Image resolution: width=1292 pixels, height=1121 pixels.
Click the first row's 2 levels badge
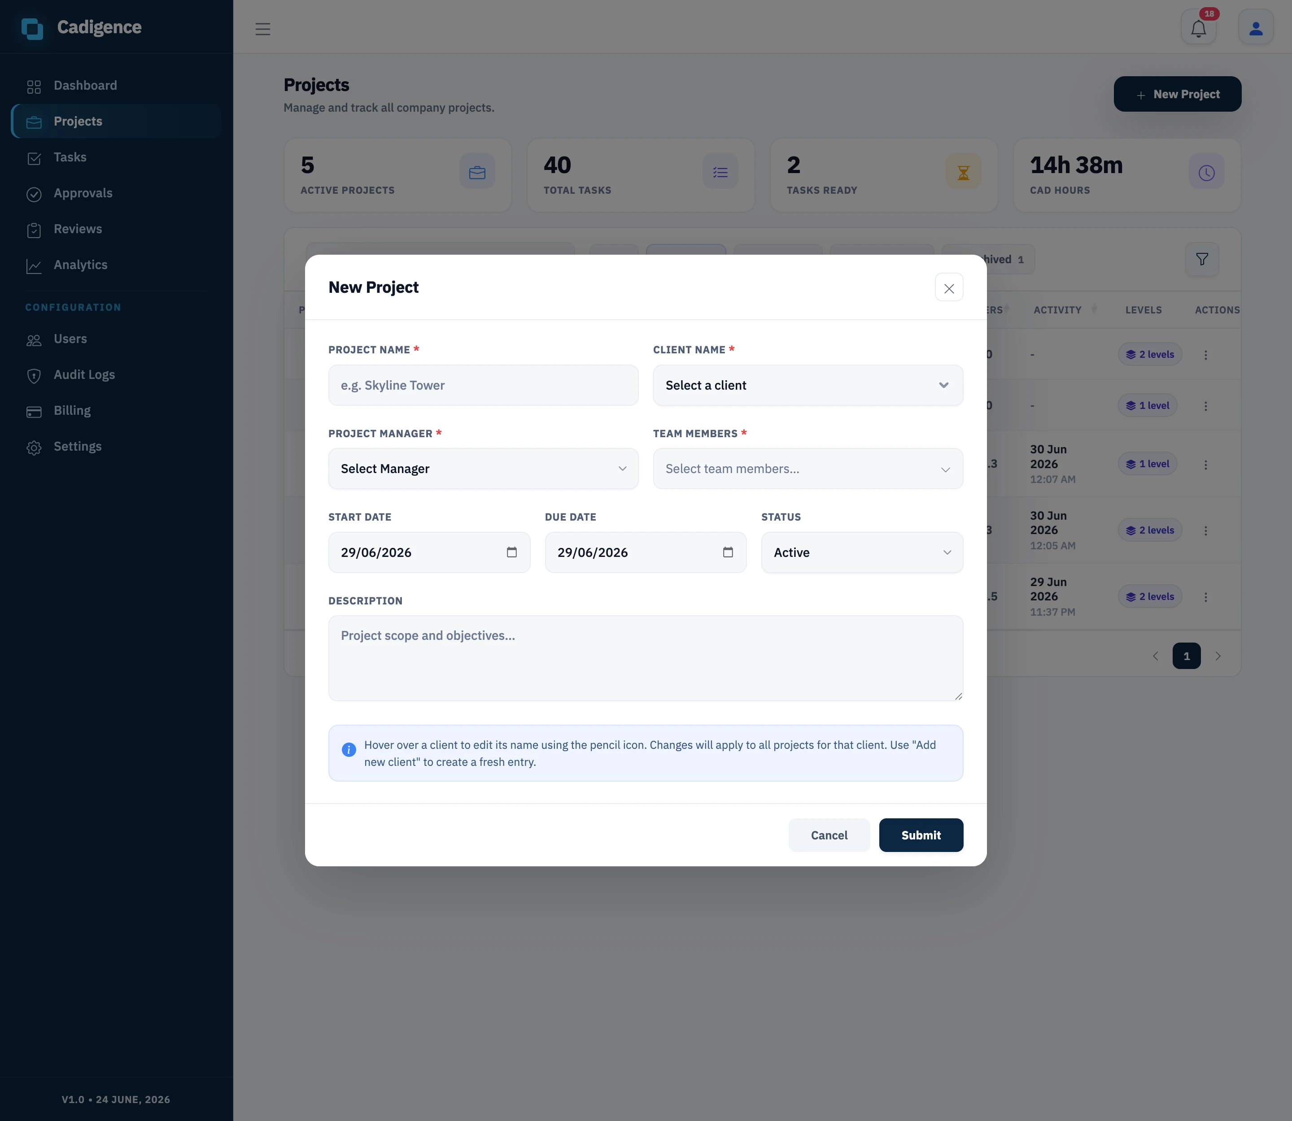coord(1150,355)
